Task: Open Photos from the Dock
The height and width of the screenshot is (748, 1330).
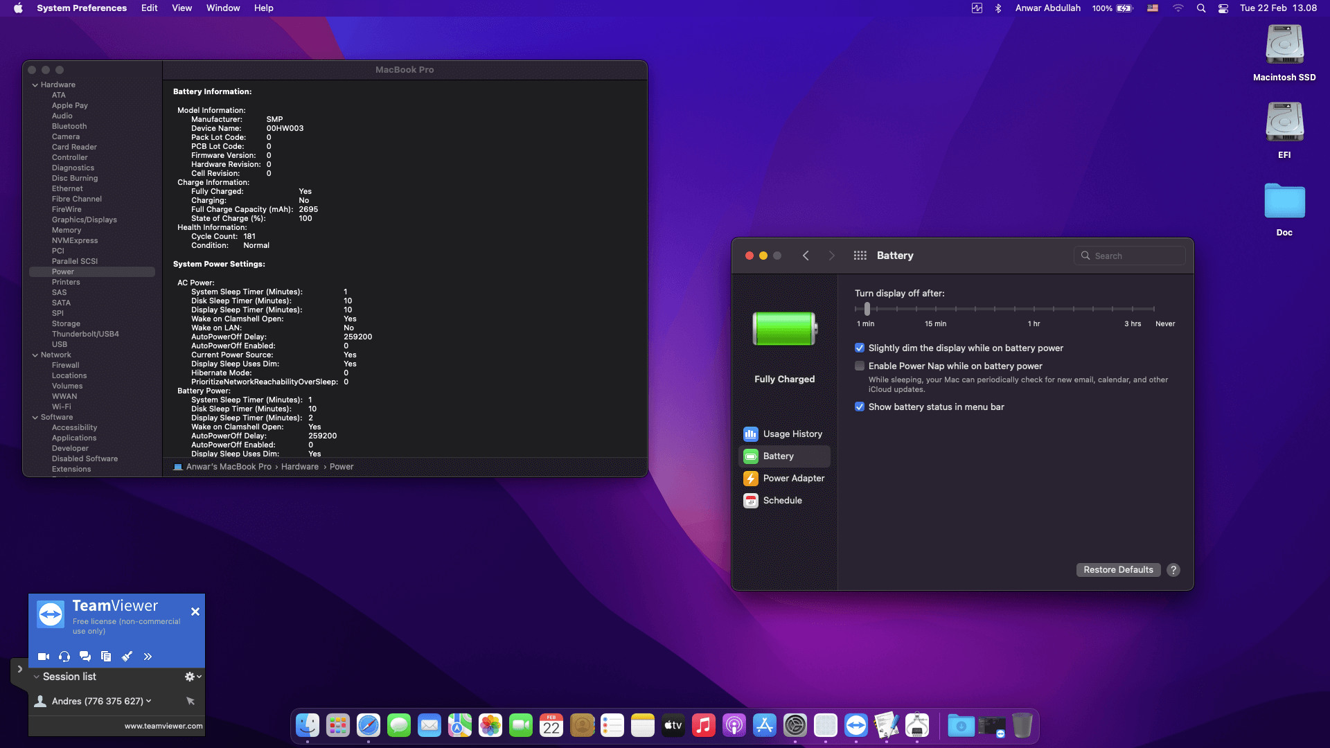Action: click(x=490, y=725)
